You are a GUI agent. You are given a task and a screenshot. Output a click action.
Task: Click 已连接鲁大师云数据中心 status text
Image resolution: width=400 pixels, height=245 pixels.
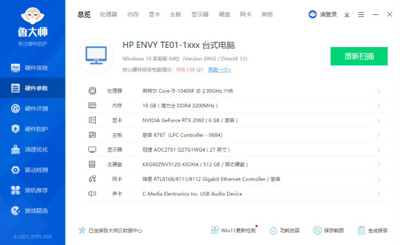[115, 231]
